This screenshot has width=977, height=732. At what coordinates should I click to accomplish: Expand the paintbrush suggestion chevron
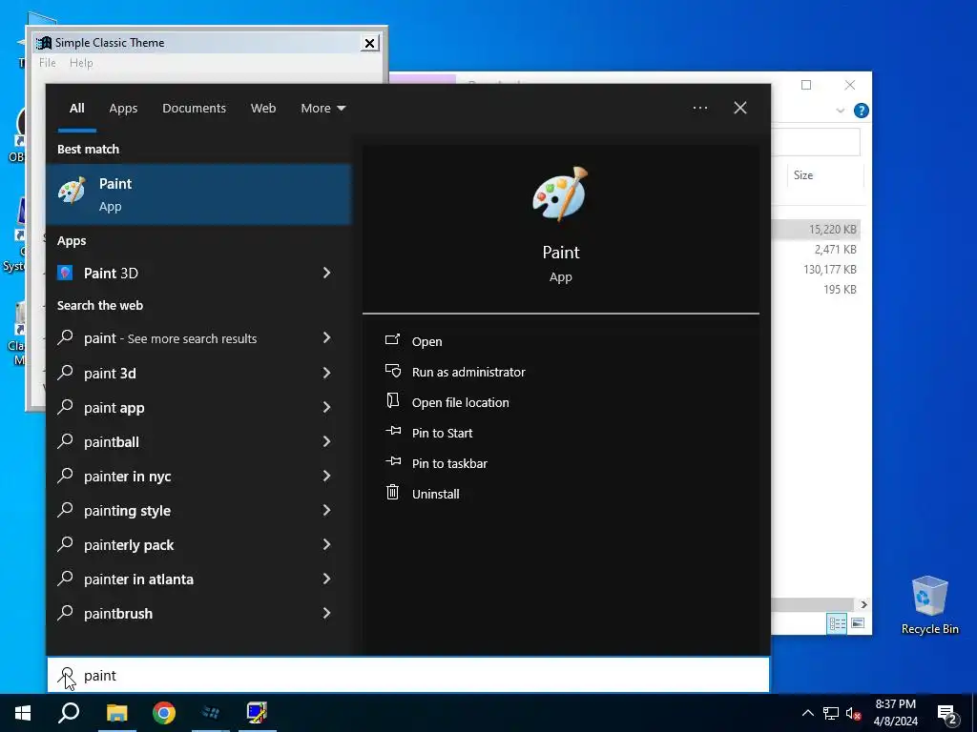pos(326,613)
